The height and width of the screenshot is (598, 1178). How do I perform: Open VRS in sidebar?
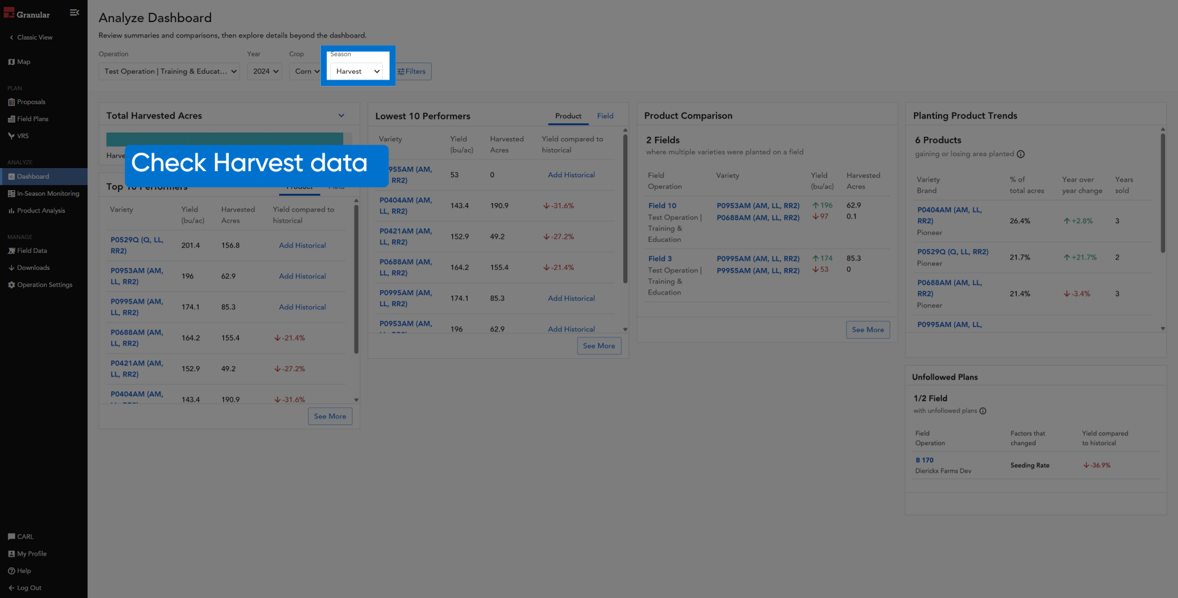click(18, 136)
